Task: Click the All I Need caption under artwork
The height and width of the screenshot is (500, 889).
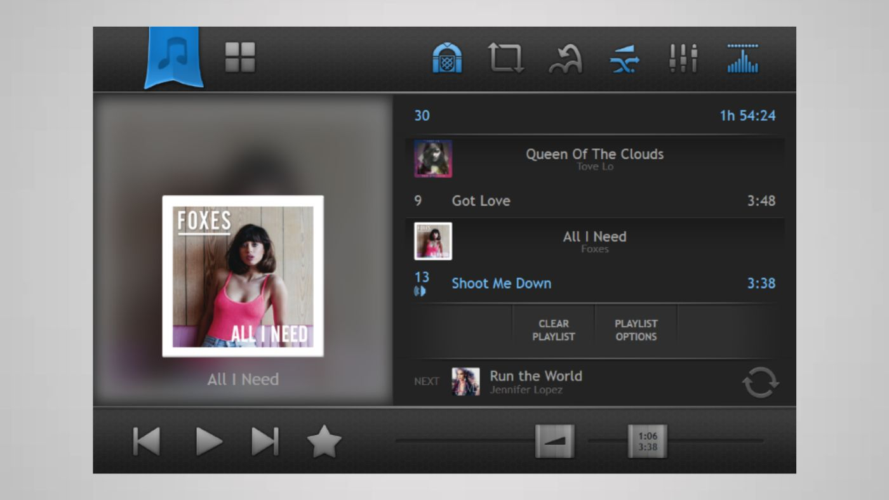Action: (x=243, y=379)
